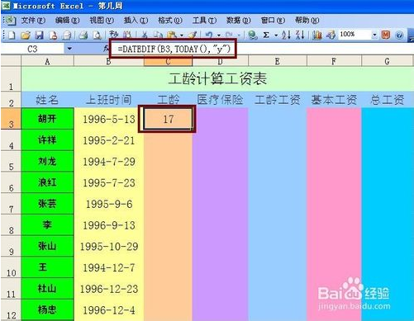Screen dimensions: 414x321
Task: Open the Undo history dropdown arrow
Action: point(219,35)
